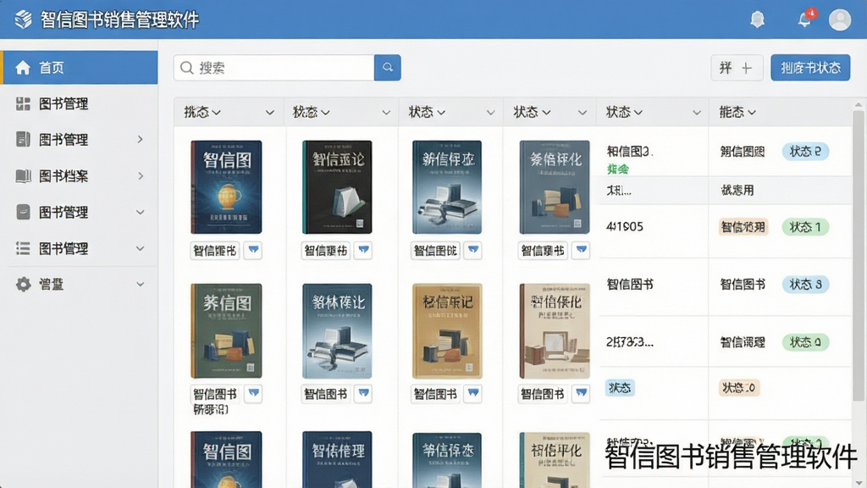Click the stacked-books app logo
Image resolution: width=867 pixels, height=488 pixels.
[23, 19]
